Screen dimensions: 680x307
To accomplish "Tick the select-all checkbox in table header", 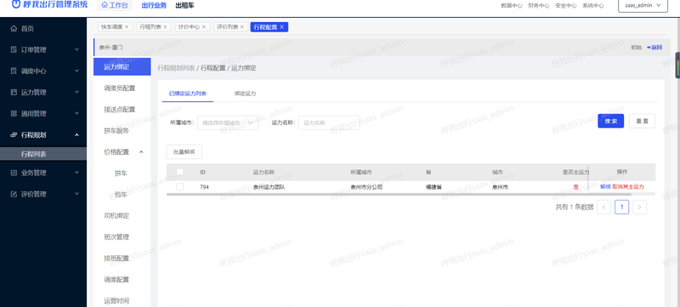I will click(x=179, y=172).
